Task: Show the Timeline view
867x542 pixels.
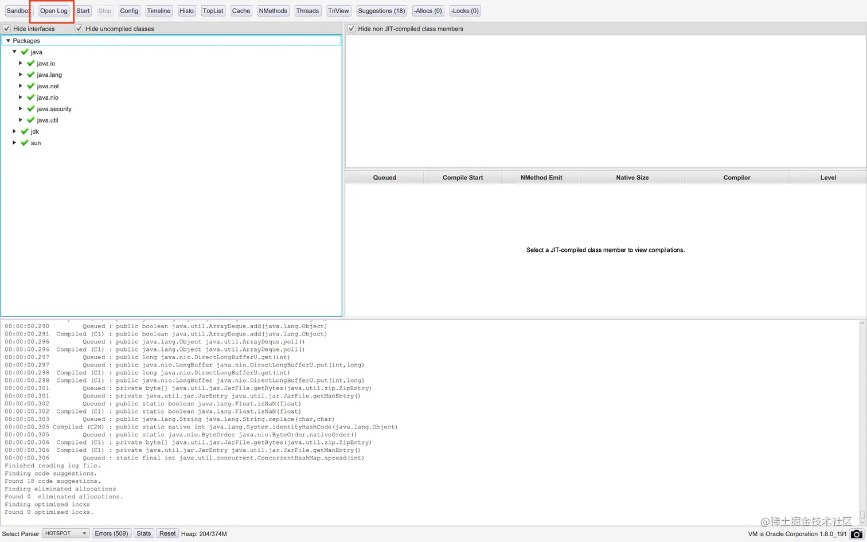Action: click(x=158, y=11)
